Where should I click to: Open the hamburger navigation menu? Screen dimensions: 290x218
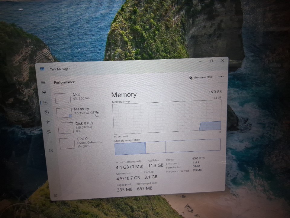(x=43, y=82)
